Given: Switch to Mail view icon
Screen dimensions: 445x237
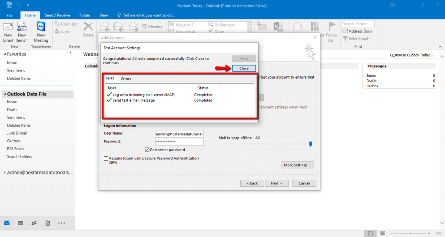Looking at the screenshot, I should (7, 223).
